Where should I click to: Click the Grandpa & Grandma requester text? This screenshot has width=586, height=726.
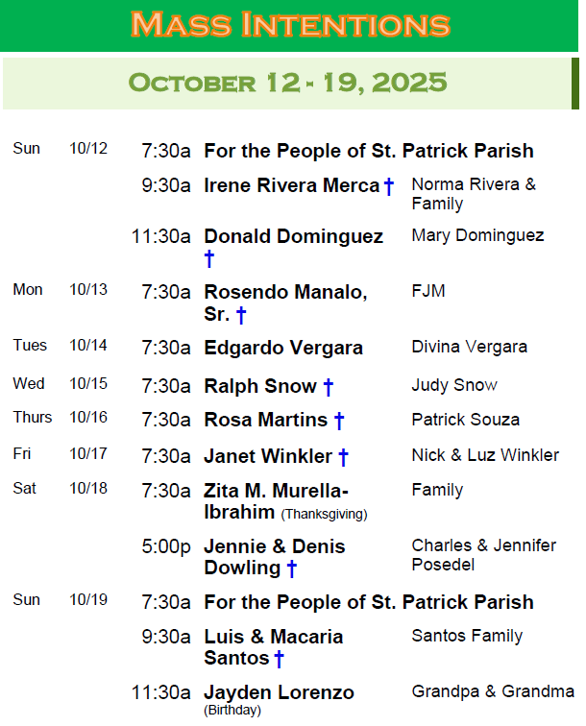(x=493, y=691)
